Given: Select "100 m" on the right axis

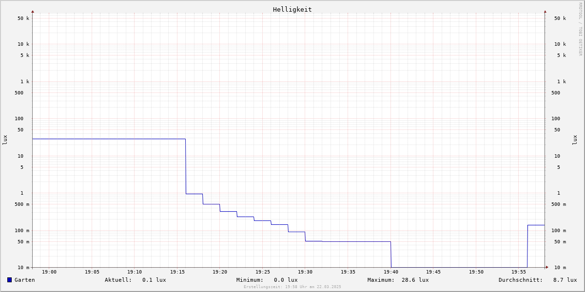Looking at the screenshot, I should (x=559, y=231).
